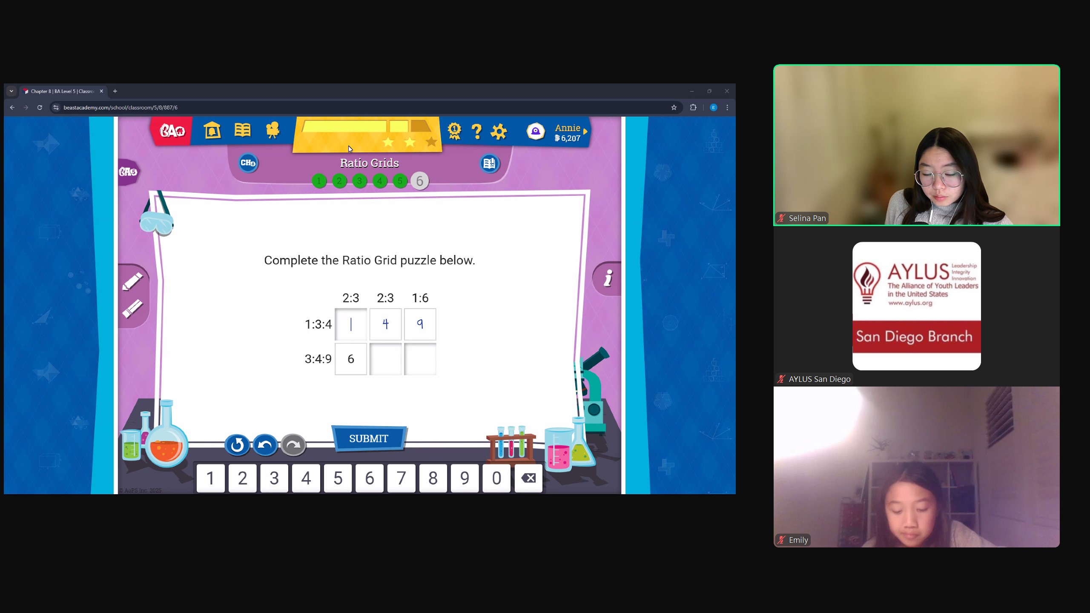Select empty right cell of 3:4:9 row
Screen dimensions: 1090x613
point(420,359)
